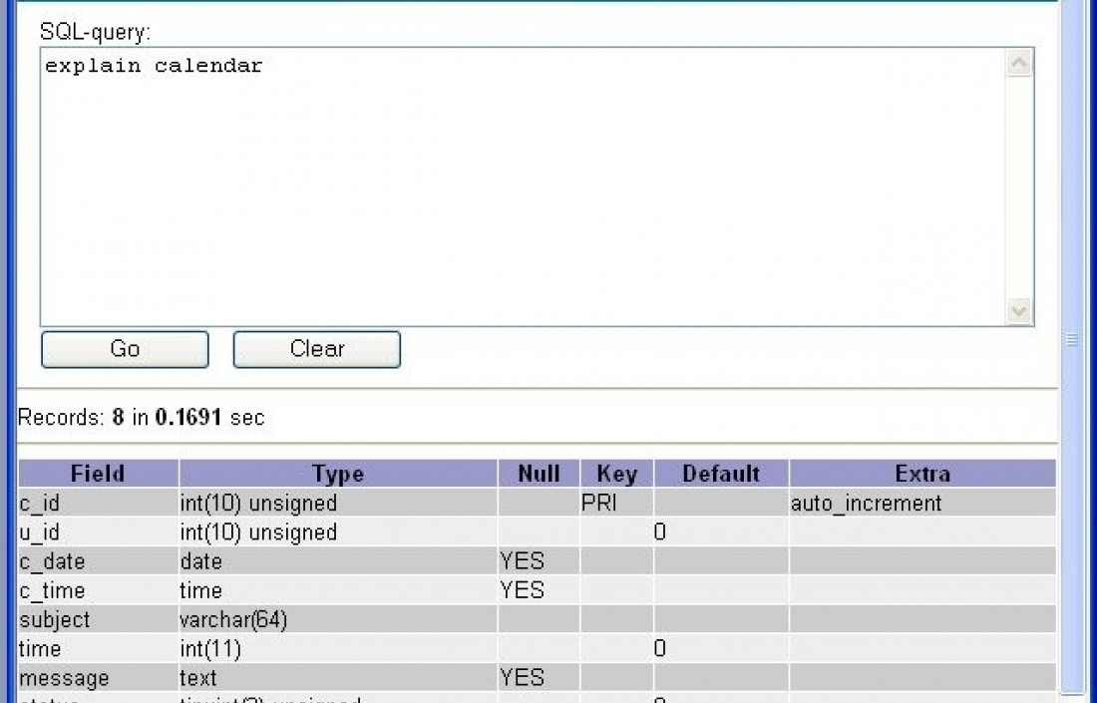Select the c_id field cell
This screenshot has height=703, width=1097.
point(98,504)
